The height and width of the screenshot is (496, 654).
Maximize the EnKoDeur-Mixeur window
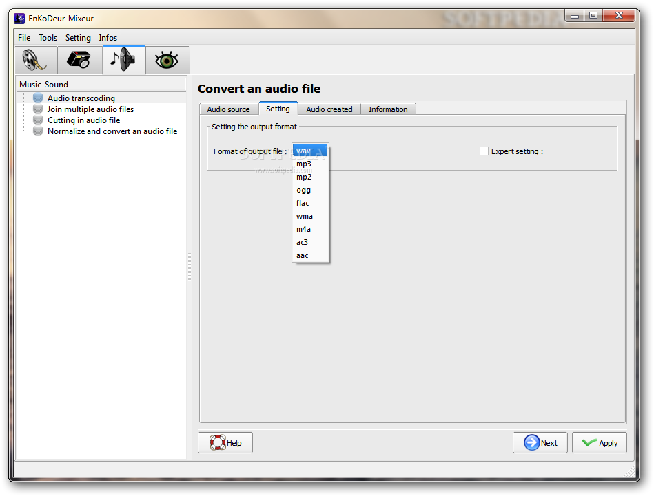click(593, 16)
